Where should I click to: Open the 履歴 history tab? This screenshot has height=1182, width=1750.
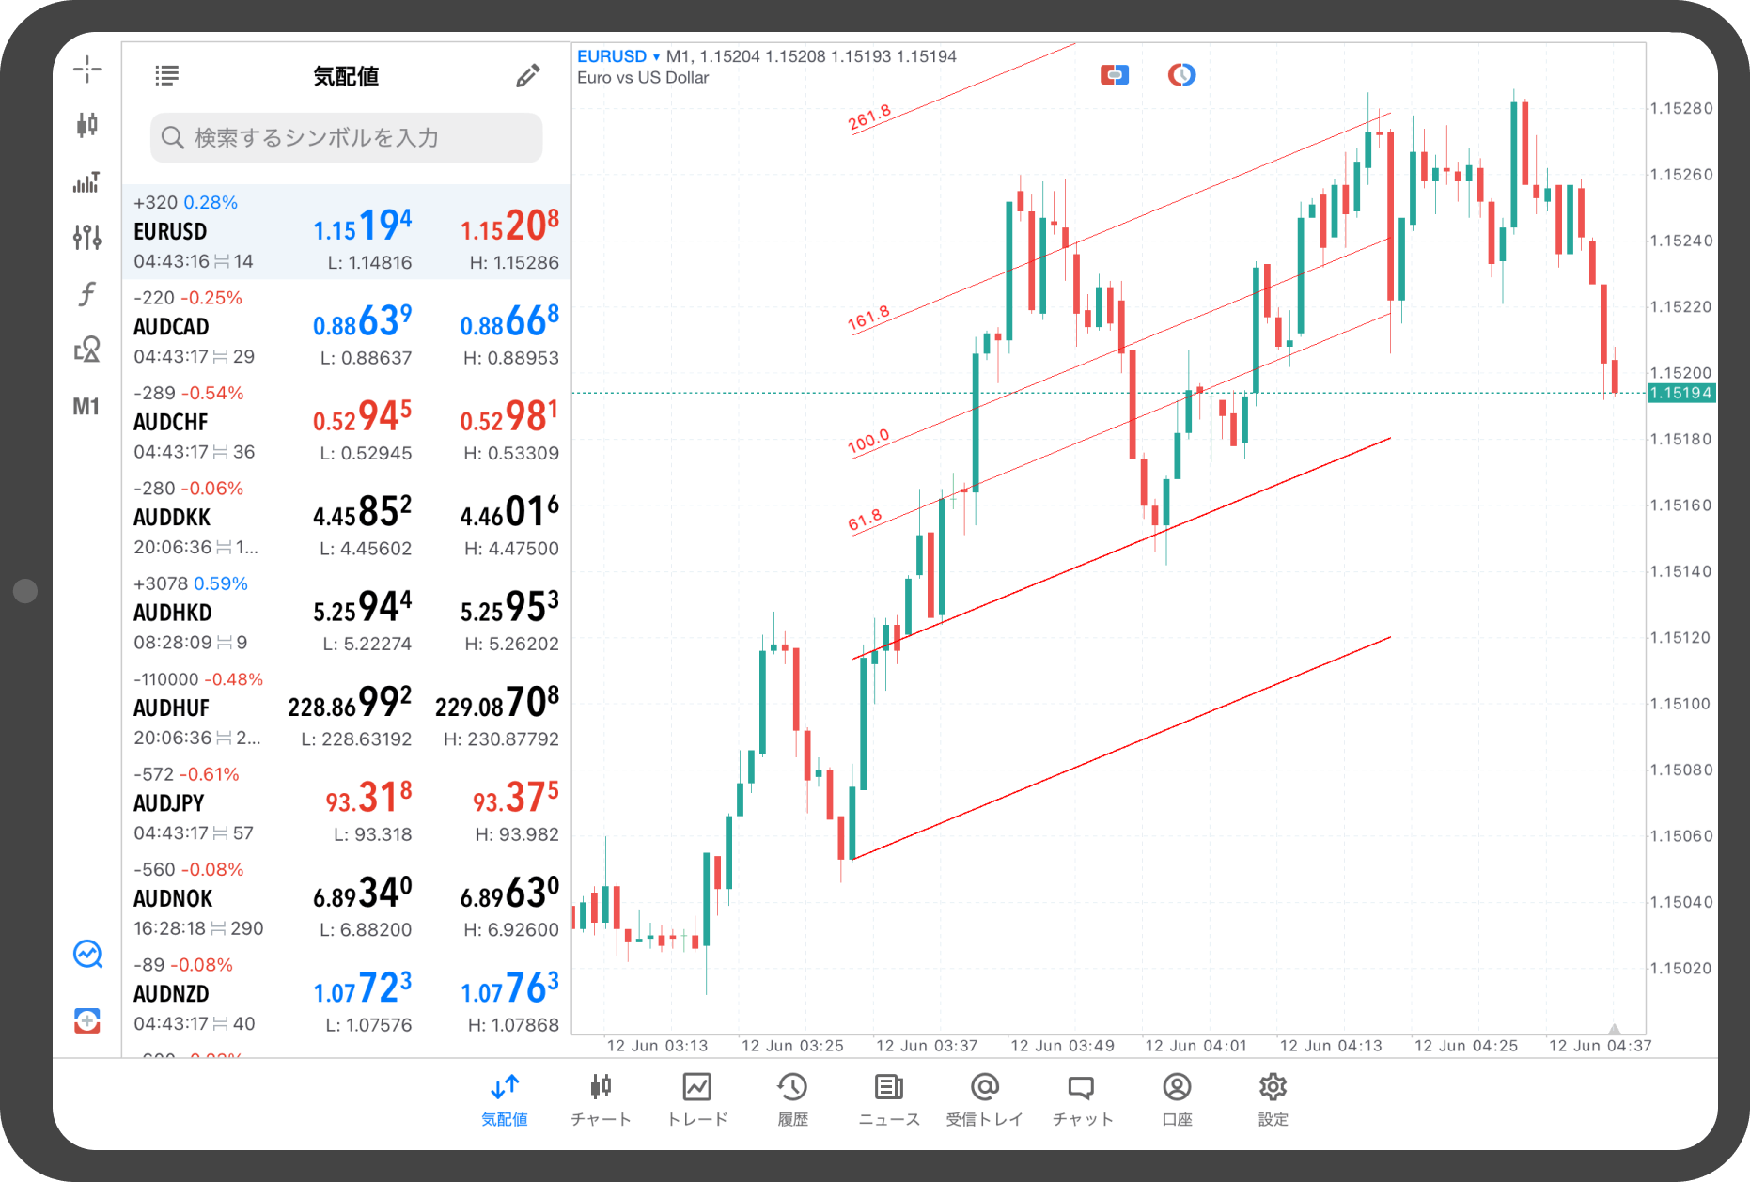click(792, 1098)
